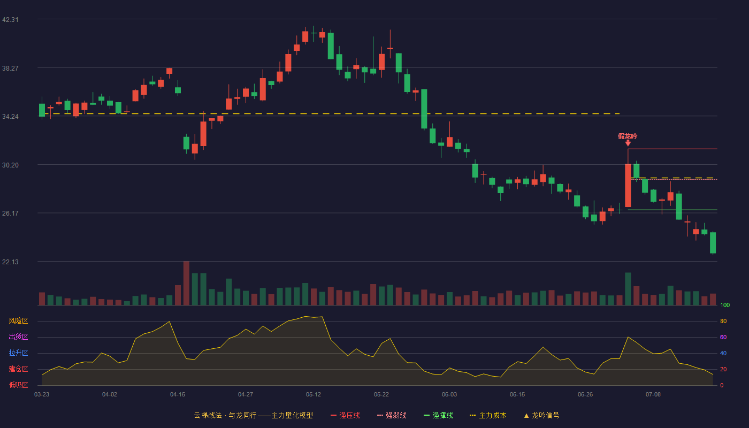Toggle the 强弱线 legend item
The height and width of the screenshot is (428, 749).
tap(392, 415)
